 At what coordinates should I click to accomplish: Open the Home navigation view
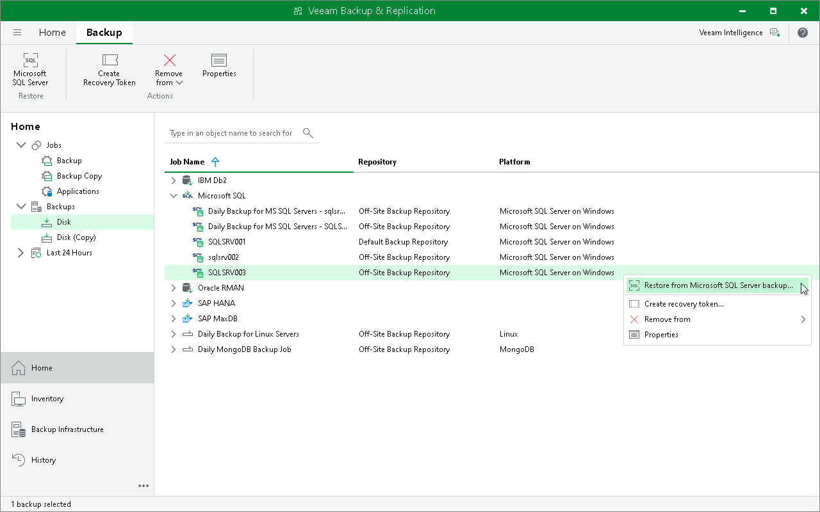(77, 368)
